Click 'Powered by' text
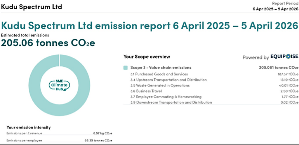The image size is (299, 145). pyautogui.click(x=255, y=57)
